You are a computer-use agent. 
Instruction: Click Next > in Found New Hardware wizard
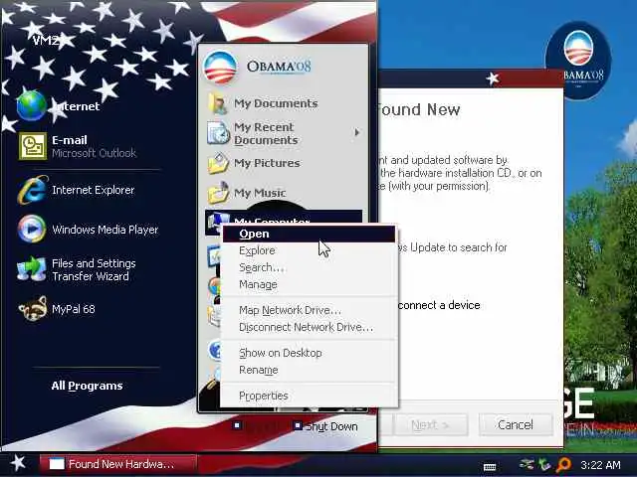coord(430,424)
